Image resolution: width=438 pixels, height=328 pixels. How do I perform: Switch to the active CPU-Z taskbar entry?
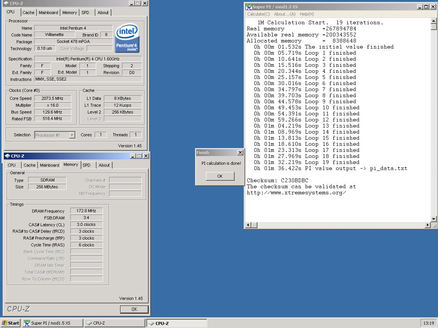(x=176, y=323)
